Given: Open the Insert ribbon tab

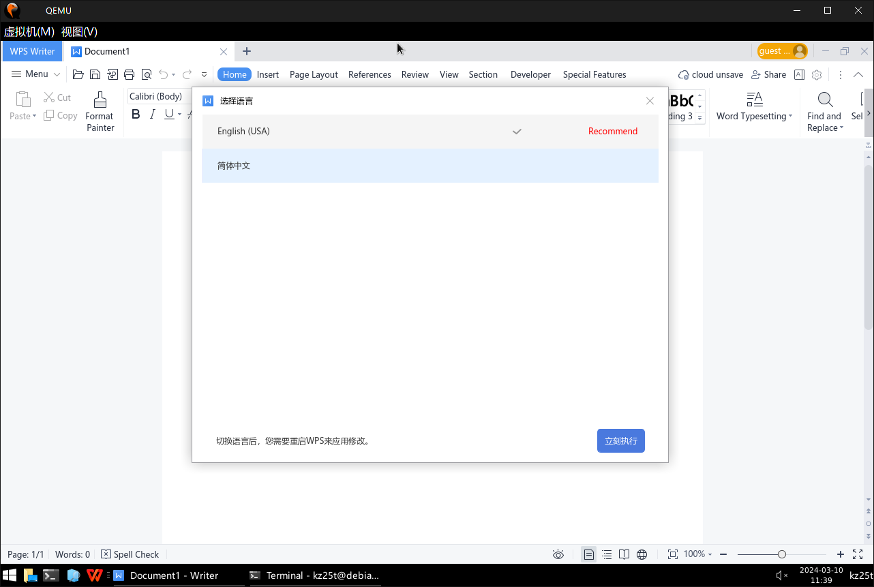Looking at the screenshot, I should 268,74.
